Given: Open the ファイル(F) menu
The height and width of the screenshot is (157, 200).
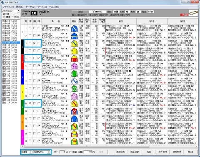Looking at the screenshot, I should pyautogui.click(x=8, y=7).
